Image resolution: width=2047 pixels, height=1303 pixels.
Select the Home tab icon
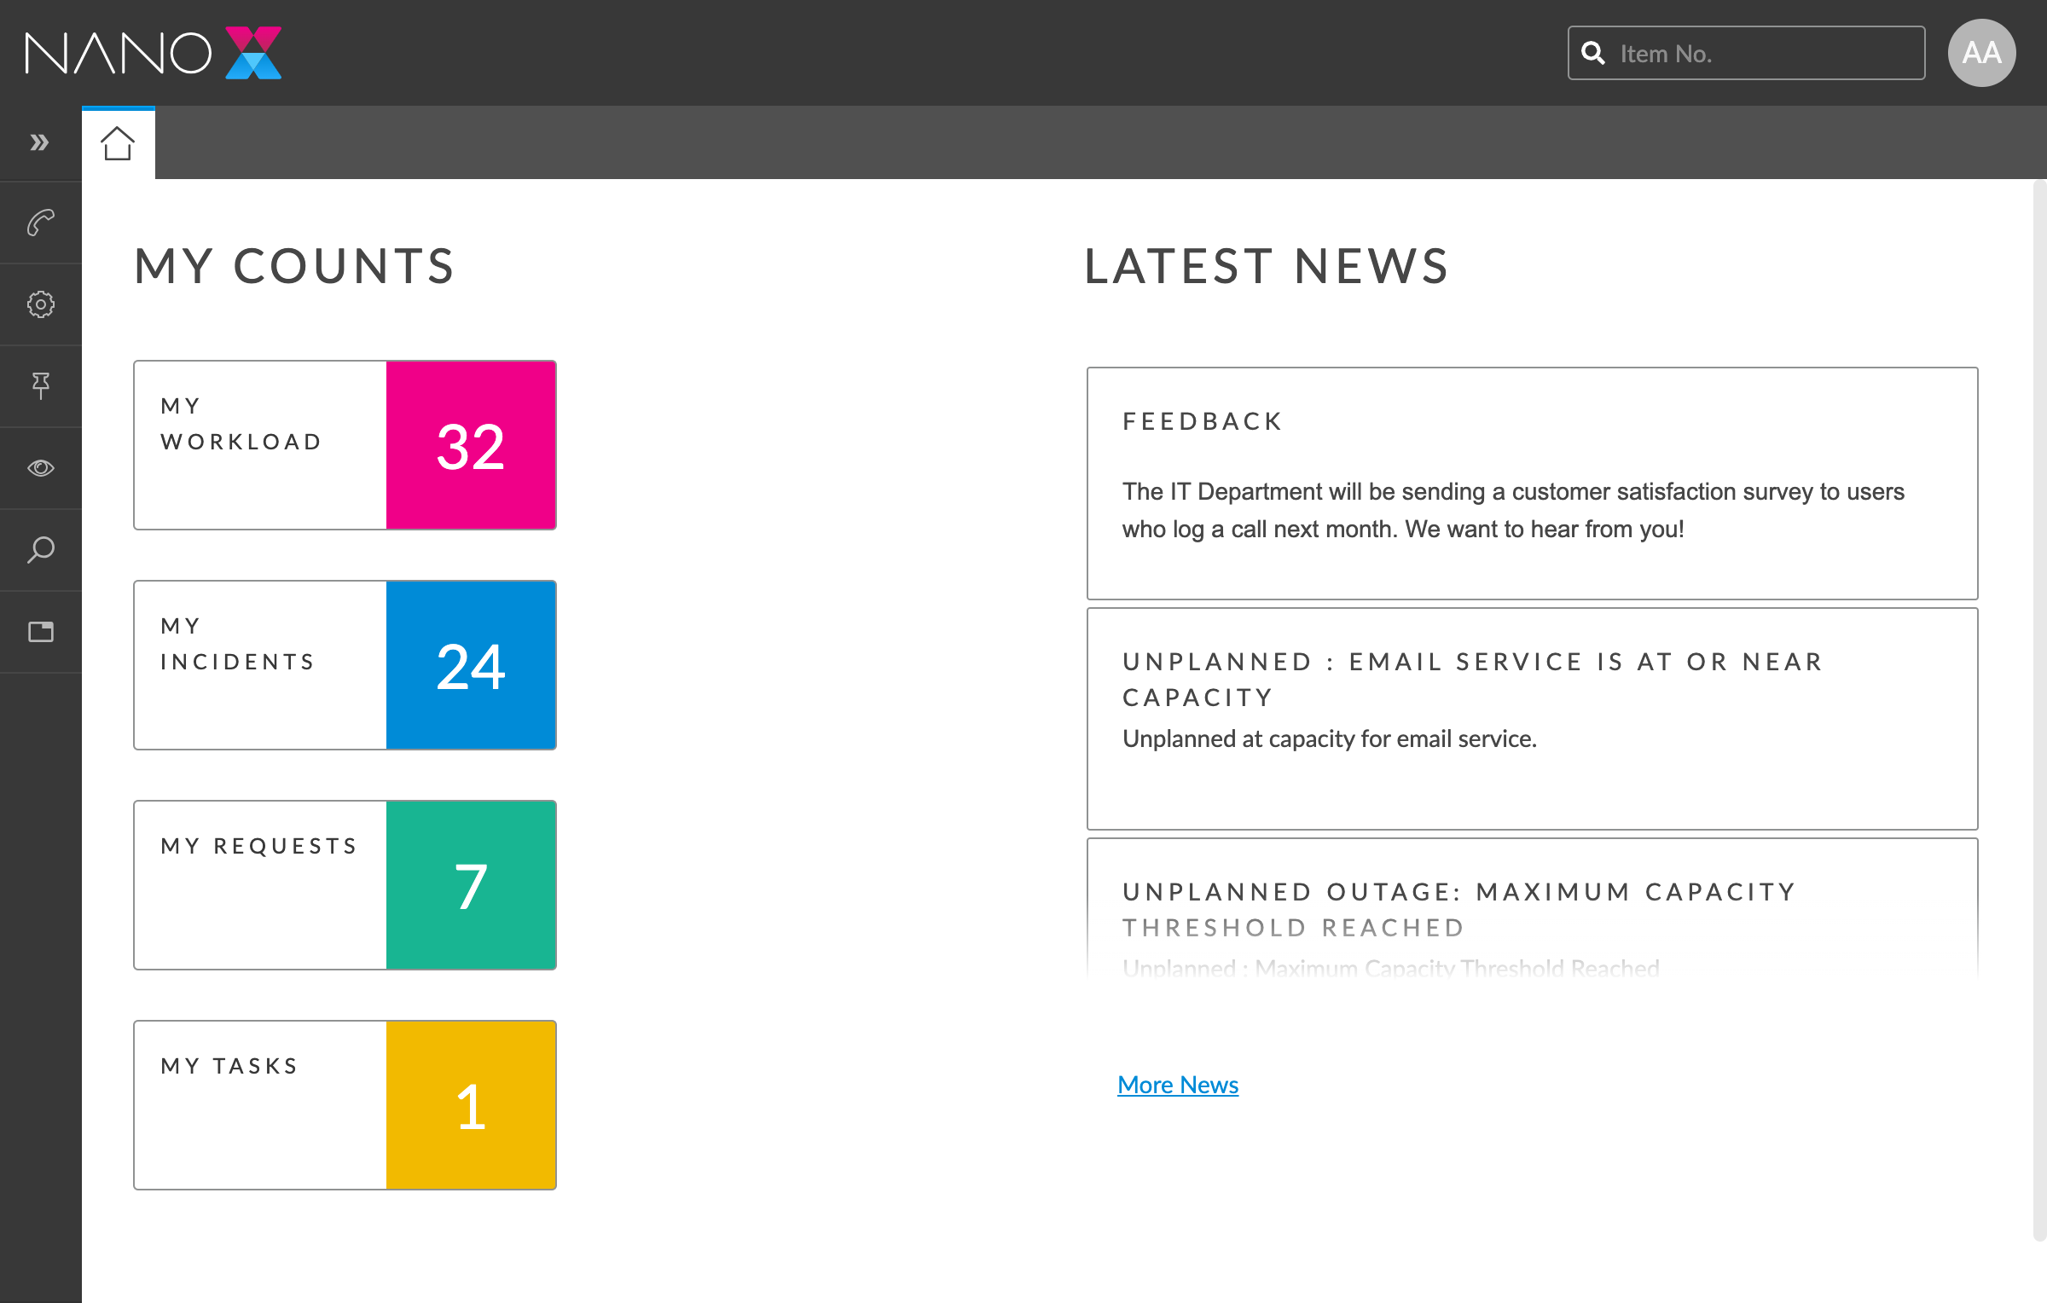[118, 143]
